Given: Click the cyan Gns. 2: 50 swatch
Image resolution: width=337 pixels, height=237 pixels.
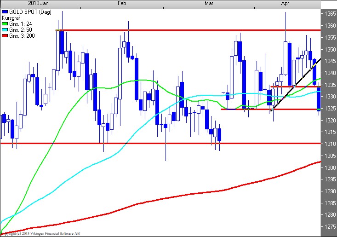Looking at the screenshot, I should point(5,29).
